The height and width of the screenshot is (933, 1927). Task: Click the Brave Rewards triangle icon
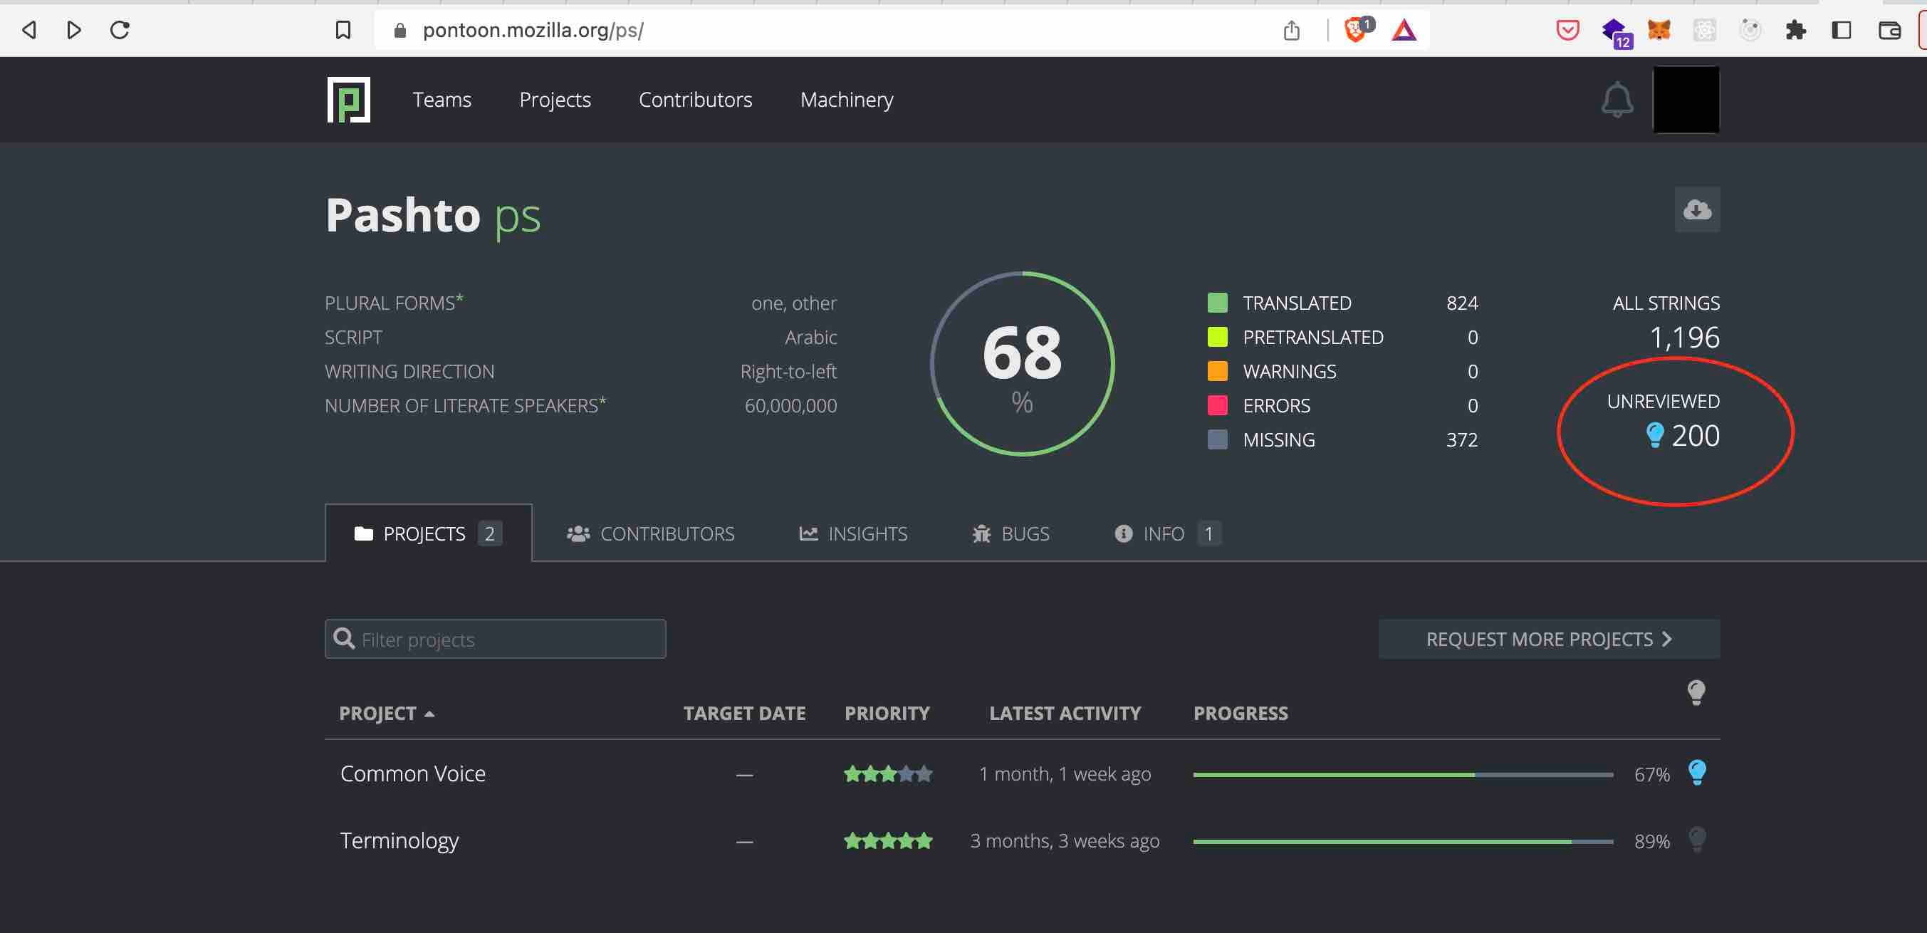(1404, 30)
